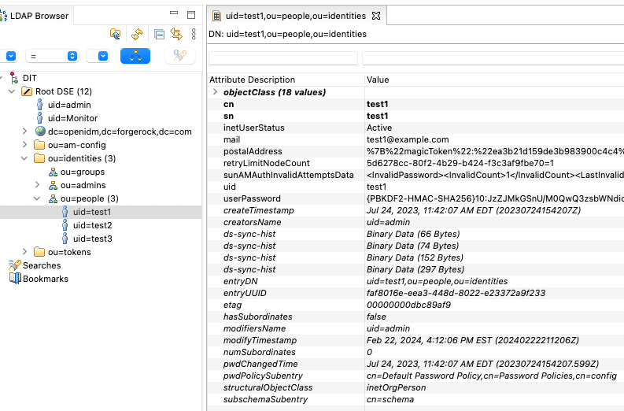This screenshot has width=624, height=411.
Task: Close the uid=test1 editor tab
Action: [x=376, y=16]
